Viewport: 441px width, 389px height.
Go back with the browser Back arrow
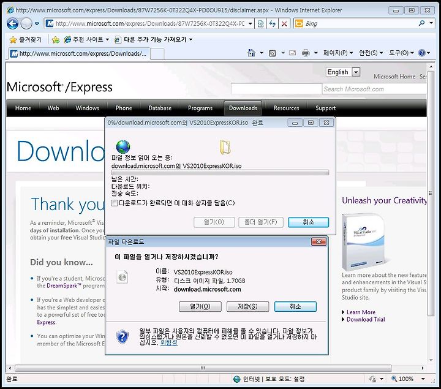[x=13, y=24]
